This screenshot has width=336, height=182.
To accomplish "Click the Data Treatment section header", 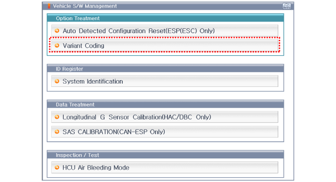I will [x=165, y=105].
